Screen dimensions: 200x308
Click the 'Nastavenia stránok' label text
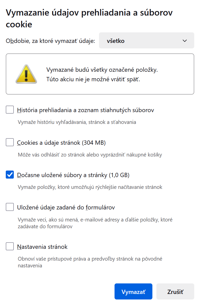42,247
